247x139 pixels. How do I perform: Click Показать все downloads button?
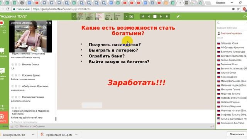click(x=237, y=134)
